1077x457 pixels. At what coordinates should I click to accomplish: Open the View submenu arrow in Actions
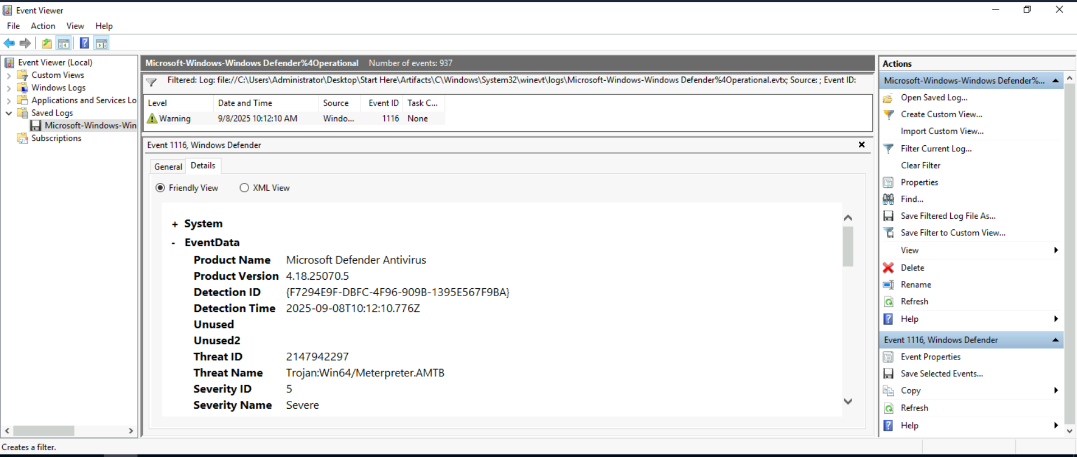[x=1056, y=251]
